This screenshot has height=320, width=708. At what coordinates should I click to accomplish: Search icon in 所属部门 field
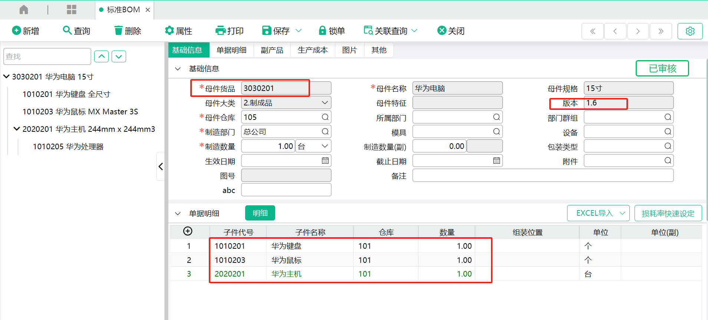[x=496, y=117]
